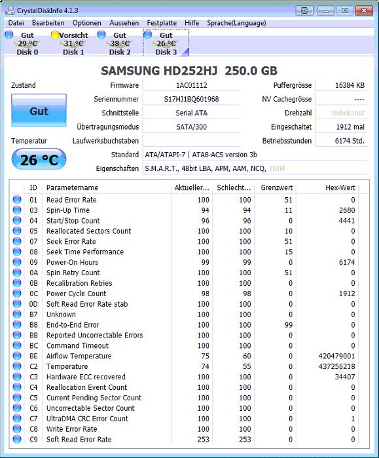
Task: Select the Uncorrectable Sector Count row name
Action: point(90,408)
